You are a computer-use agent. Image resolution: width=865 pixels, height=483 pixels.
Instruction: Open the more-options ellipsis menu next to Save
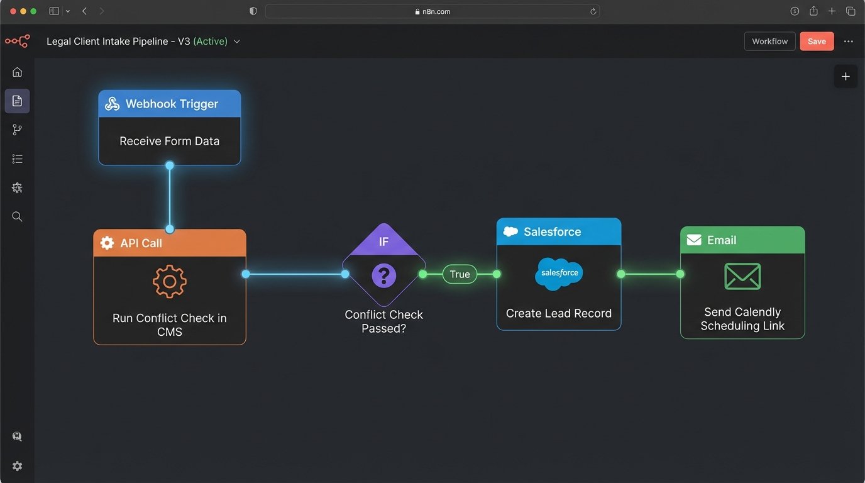coord(849,41)
